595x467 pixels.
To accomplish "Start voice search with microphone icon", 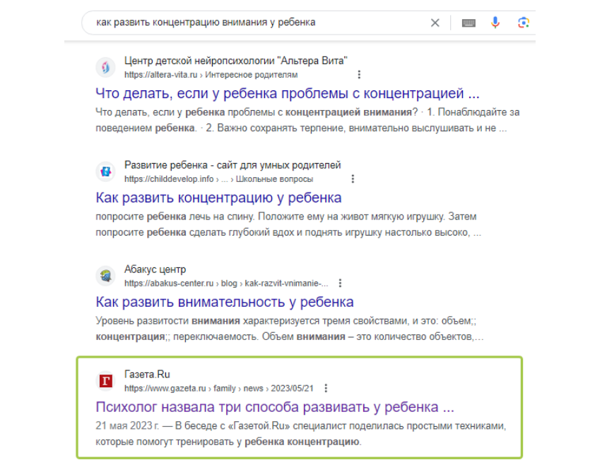I will pyautogui.click(x=495, y=23).
